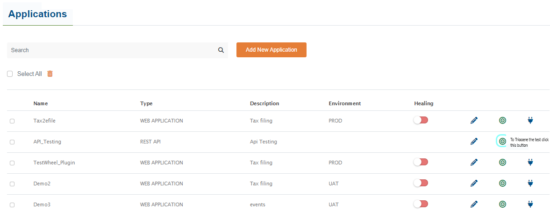Viewport: 550px width, 211px height.
Task: Click the orange trash delete icon
Action: (x=50, y=74)
